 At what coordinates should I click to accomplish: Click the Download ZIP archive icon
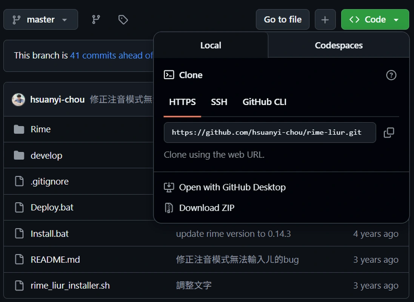pyautogui.click(x=169, y=208)
